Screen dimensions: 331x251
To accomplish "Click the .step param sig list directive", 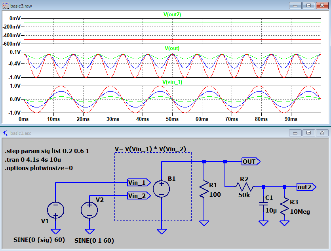I will point(44,152).
